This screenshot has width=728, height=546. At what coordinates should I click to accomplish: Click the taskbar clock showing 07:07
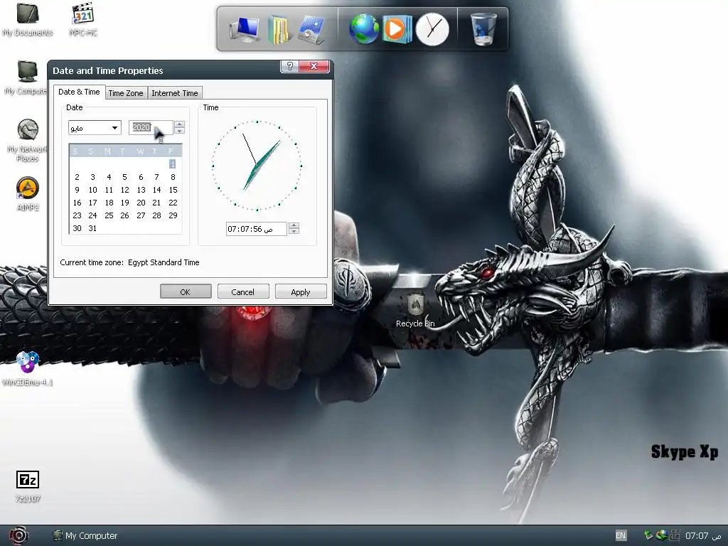[703, 536]
